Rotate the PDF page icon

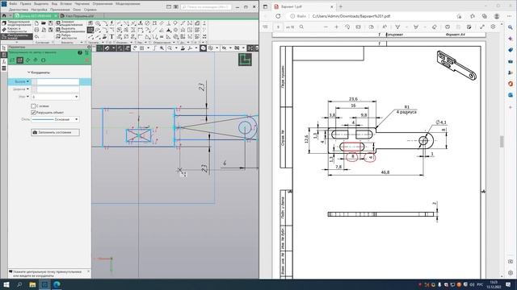[347, 27]
